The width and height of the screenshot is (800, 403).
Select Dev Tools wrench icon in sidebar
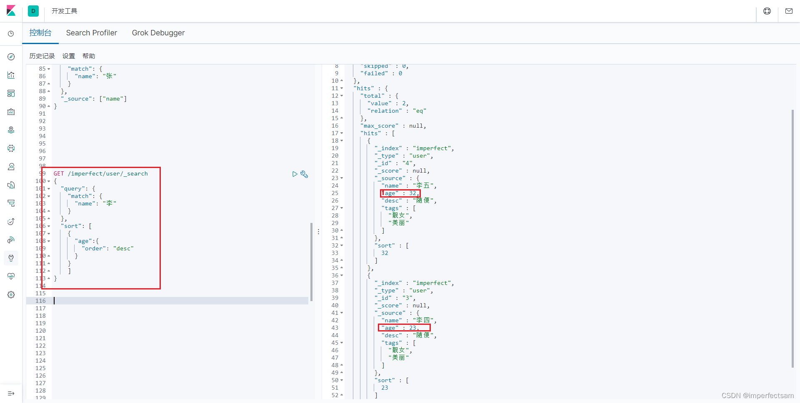11,258
